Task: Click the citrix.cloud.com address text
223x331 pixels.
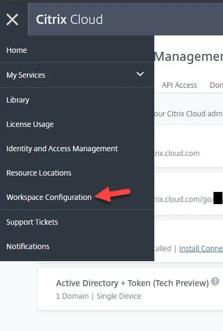Action: [177, 153]
